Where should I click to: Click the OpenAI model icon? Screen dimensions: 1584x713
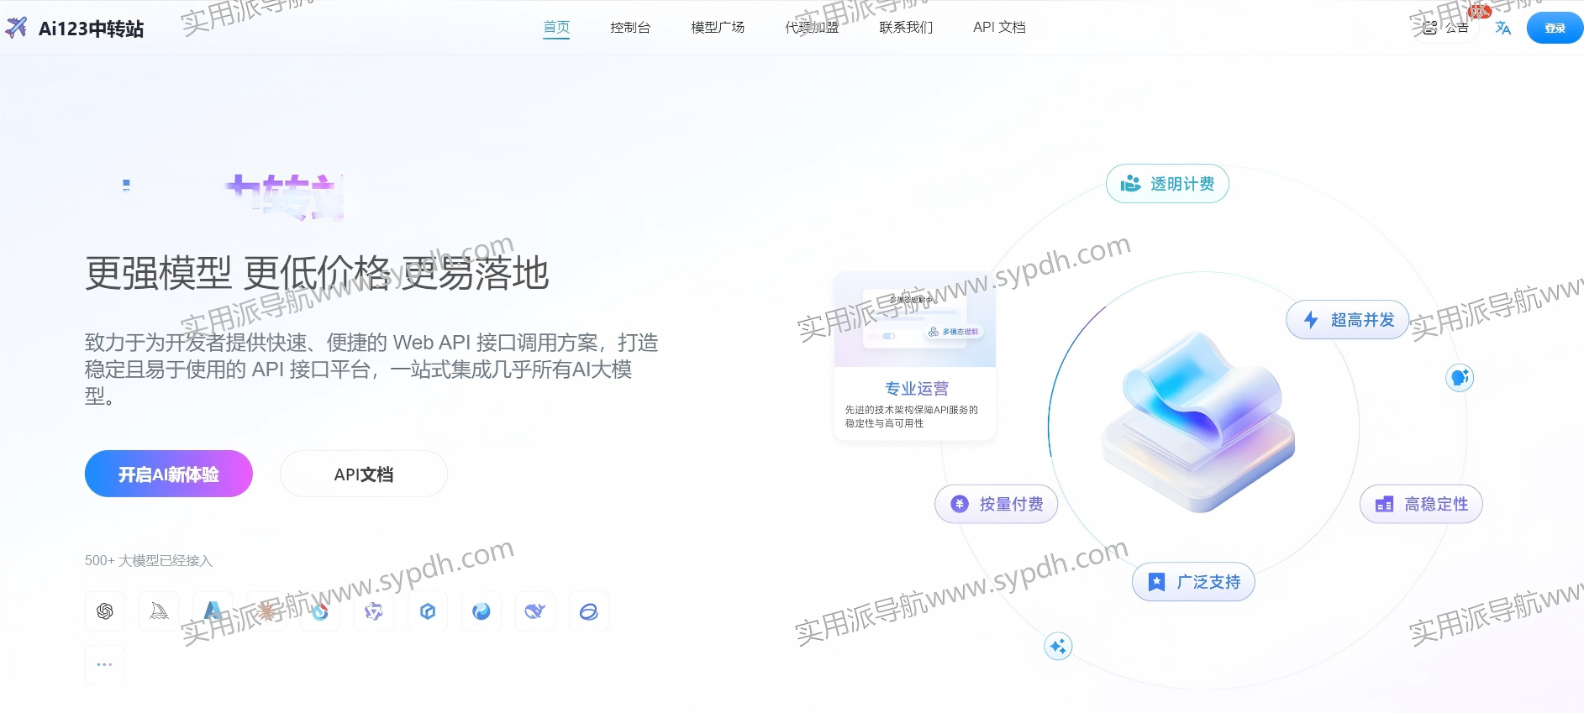[x=105, y=611]
